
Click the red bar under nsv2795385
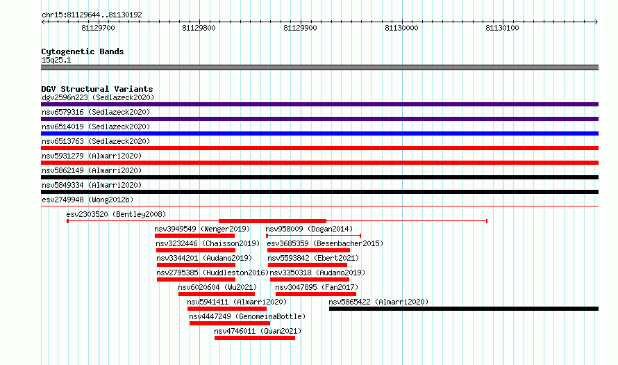coord(197,279)
